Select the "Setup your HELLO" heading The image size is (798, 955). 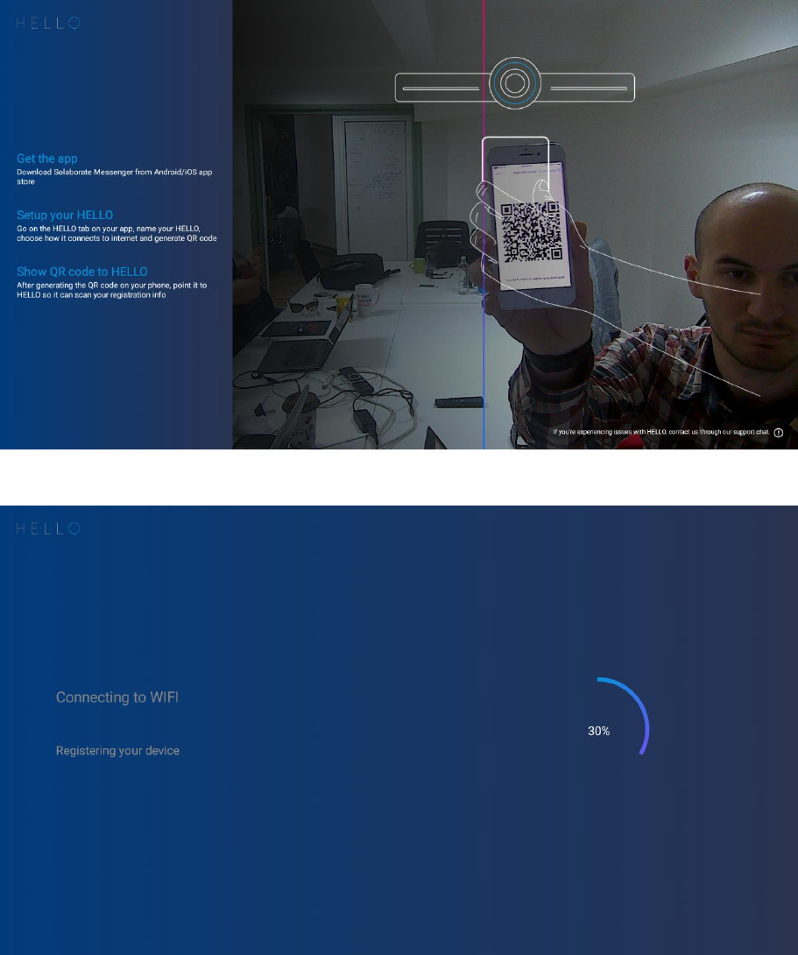coord(65,215)
